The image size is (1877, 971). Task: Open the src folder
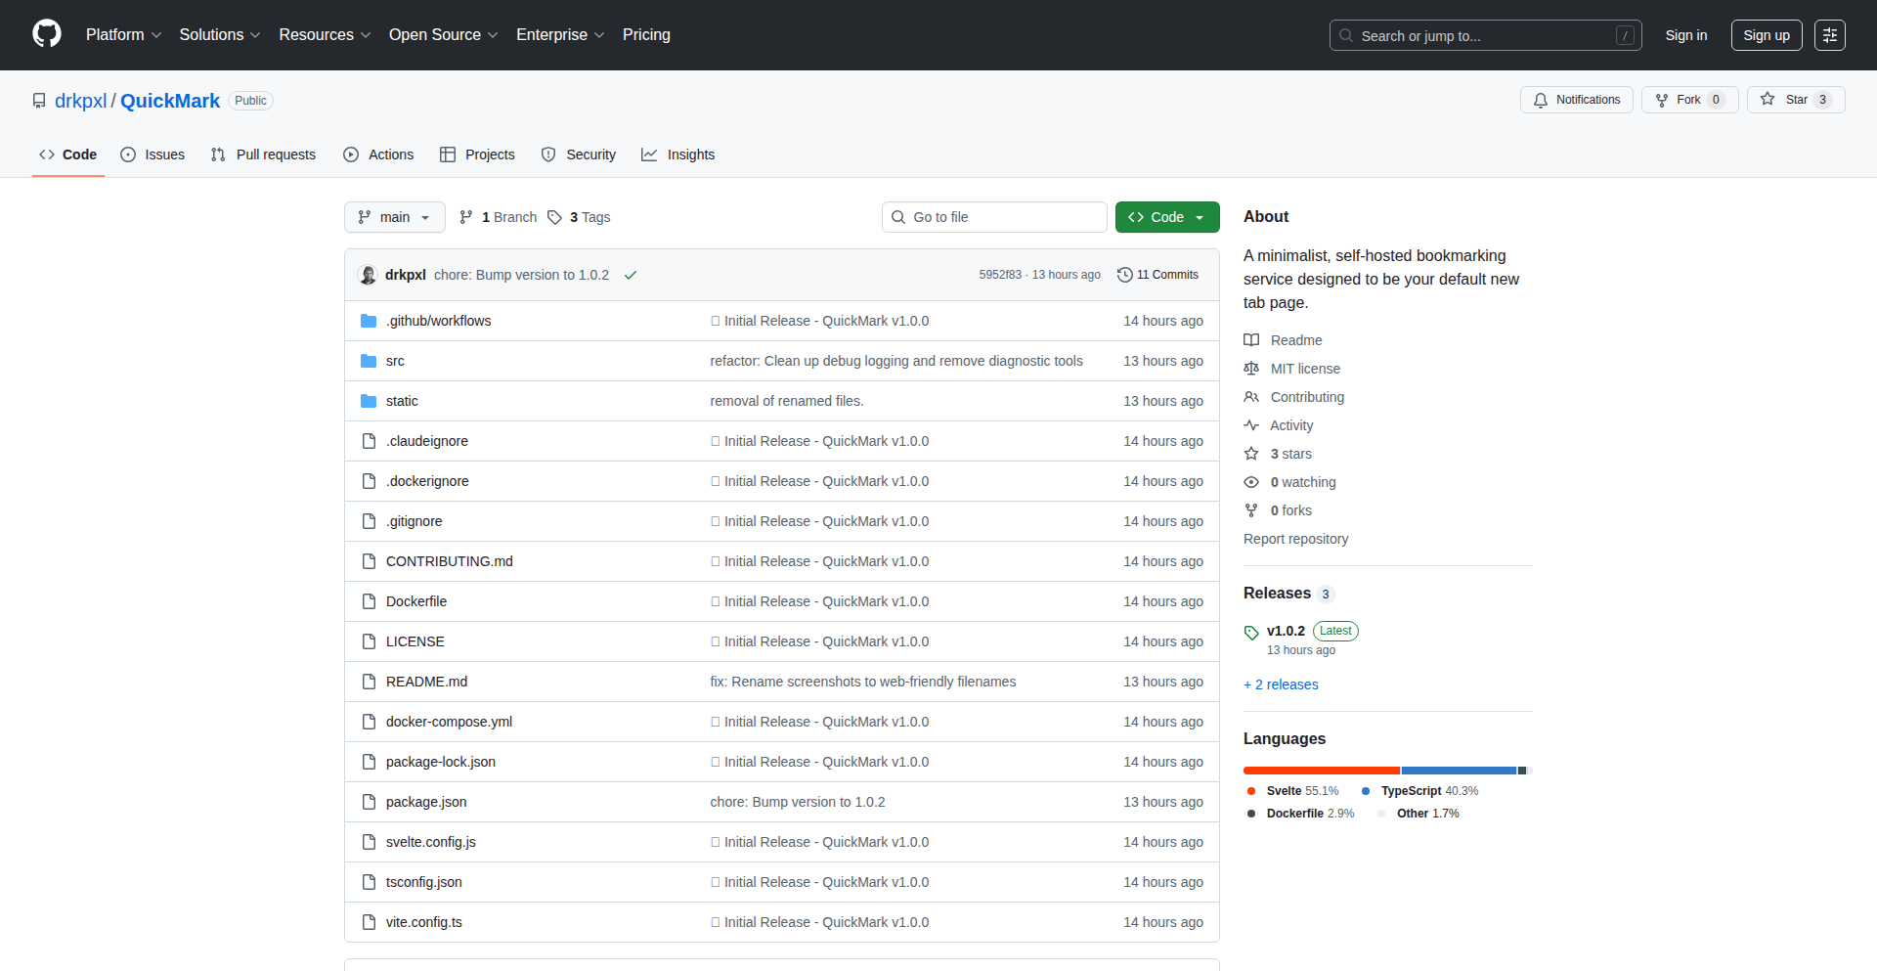tap(394, 361)
